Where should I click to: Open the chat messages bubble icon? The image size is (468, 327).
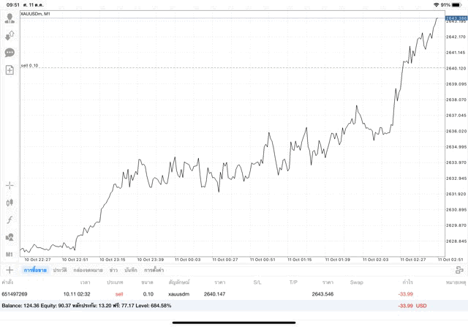pyautogui.click(x=10, y=53)
